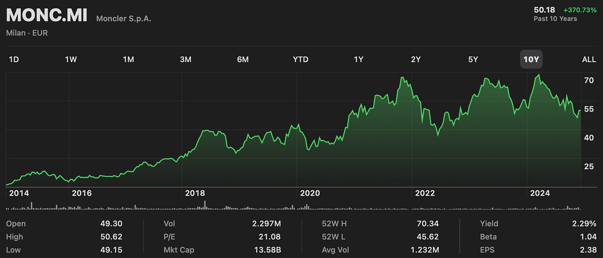
Task: Click the MONC.MI ticker heading
Action: click(46, 16)
